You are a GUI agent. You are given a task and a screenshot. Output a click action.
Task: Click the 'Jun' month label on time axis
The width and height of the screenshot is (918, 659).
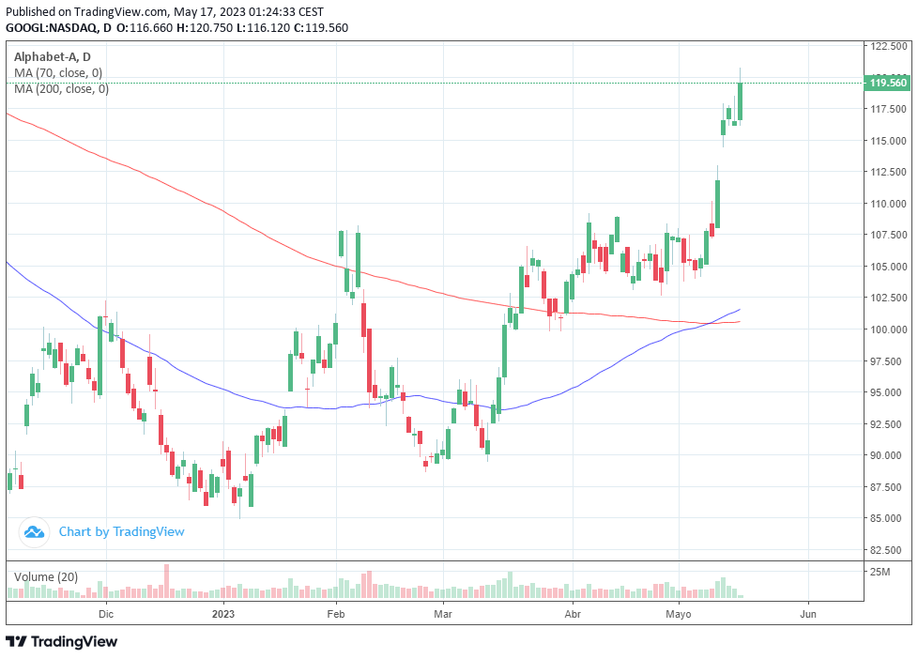coord(808,614)
